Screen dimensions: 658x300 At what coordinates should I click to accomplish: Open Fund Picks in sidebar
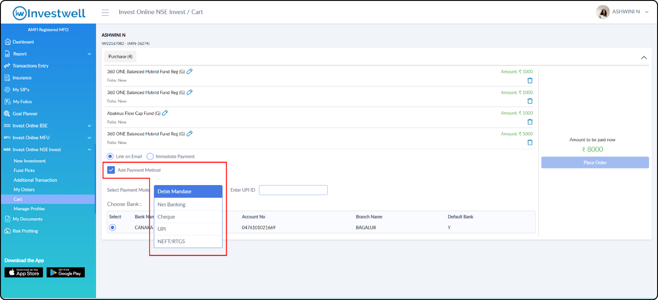point(24,170)
